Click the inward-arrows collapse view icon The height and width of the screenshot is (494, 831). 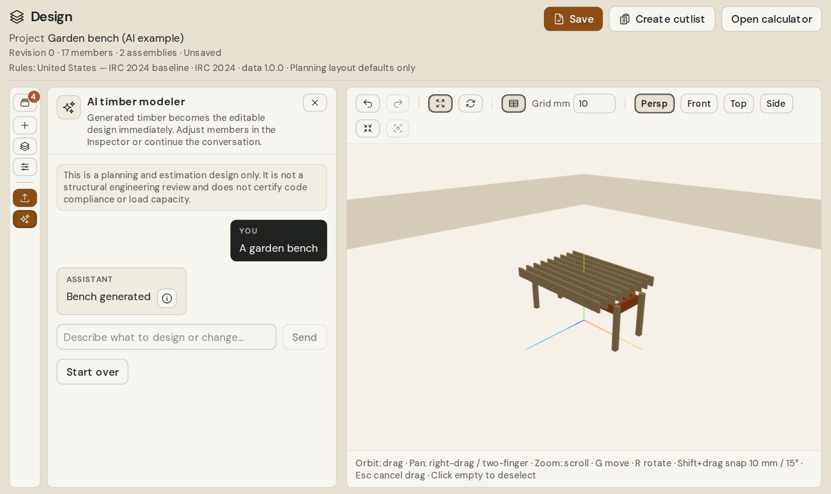368,128
